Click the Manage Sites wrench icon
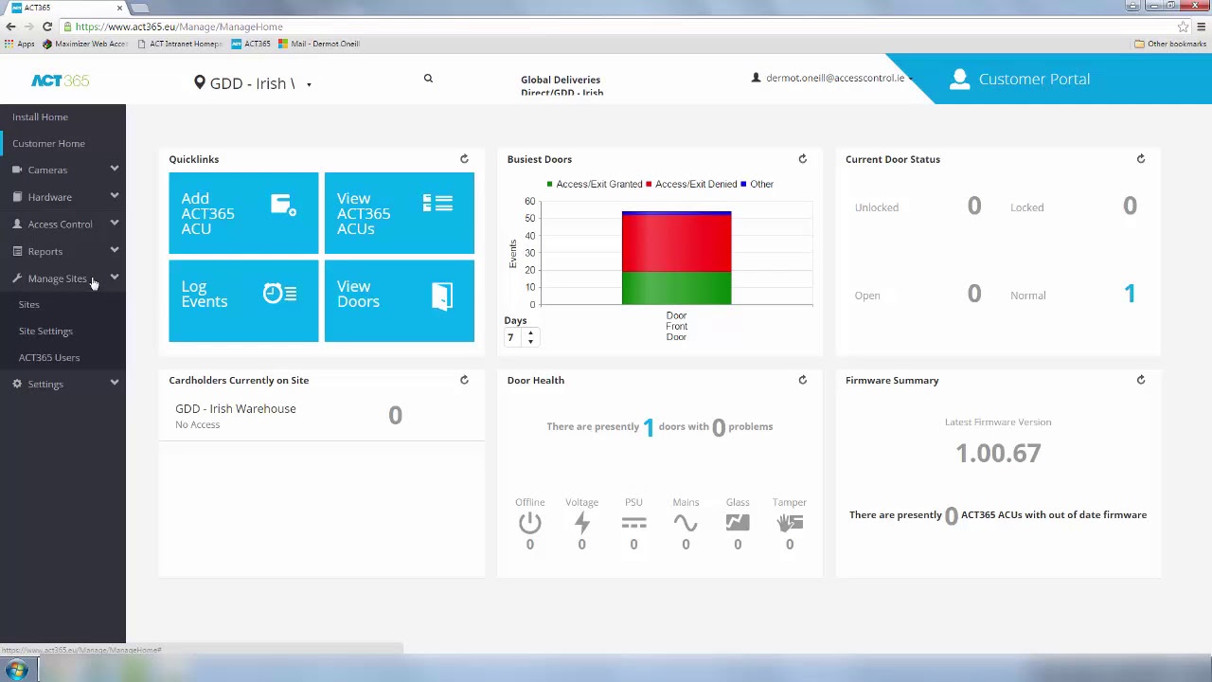This screenshot has width=1212, height=682. (x=17, y=278)
